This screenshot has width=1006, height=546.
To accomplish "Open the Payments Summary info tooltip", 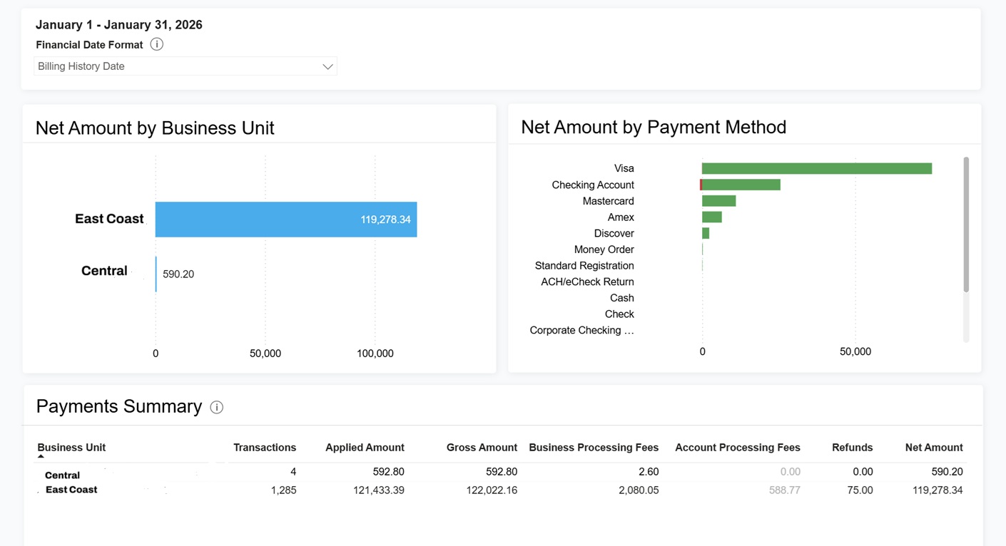I will tap(216, 406).
